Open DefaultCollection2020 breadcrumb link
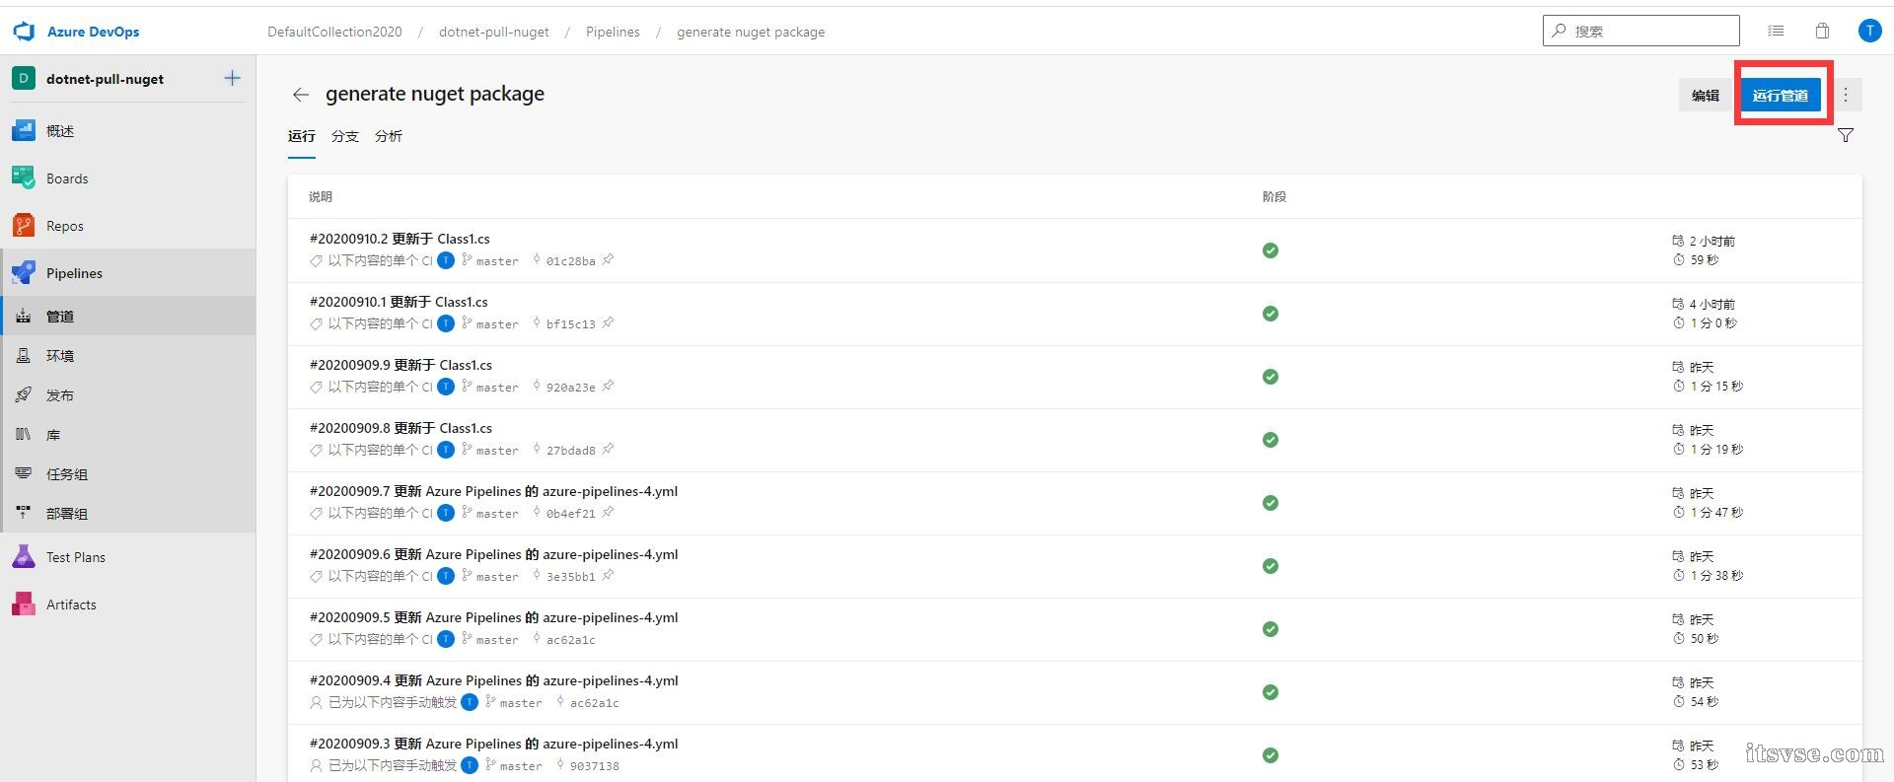 tap(335, 32)
